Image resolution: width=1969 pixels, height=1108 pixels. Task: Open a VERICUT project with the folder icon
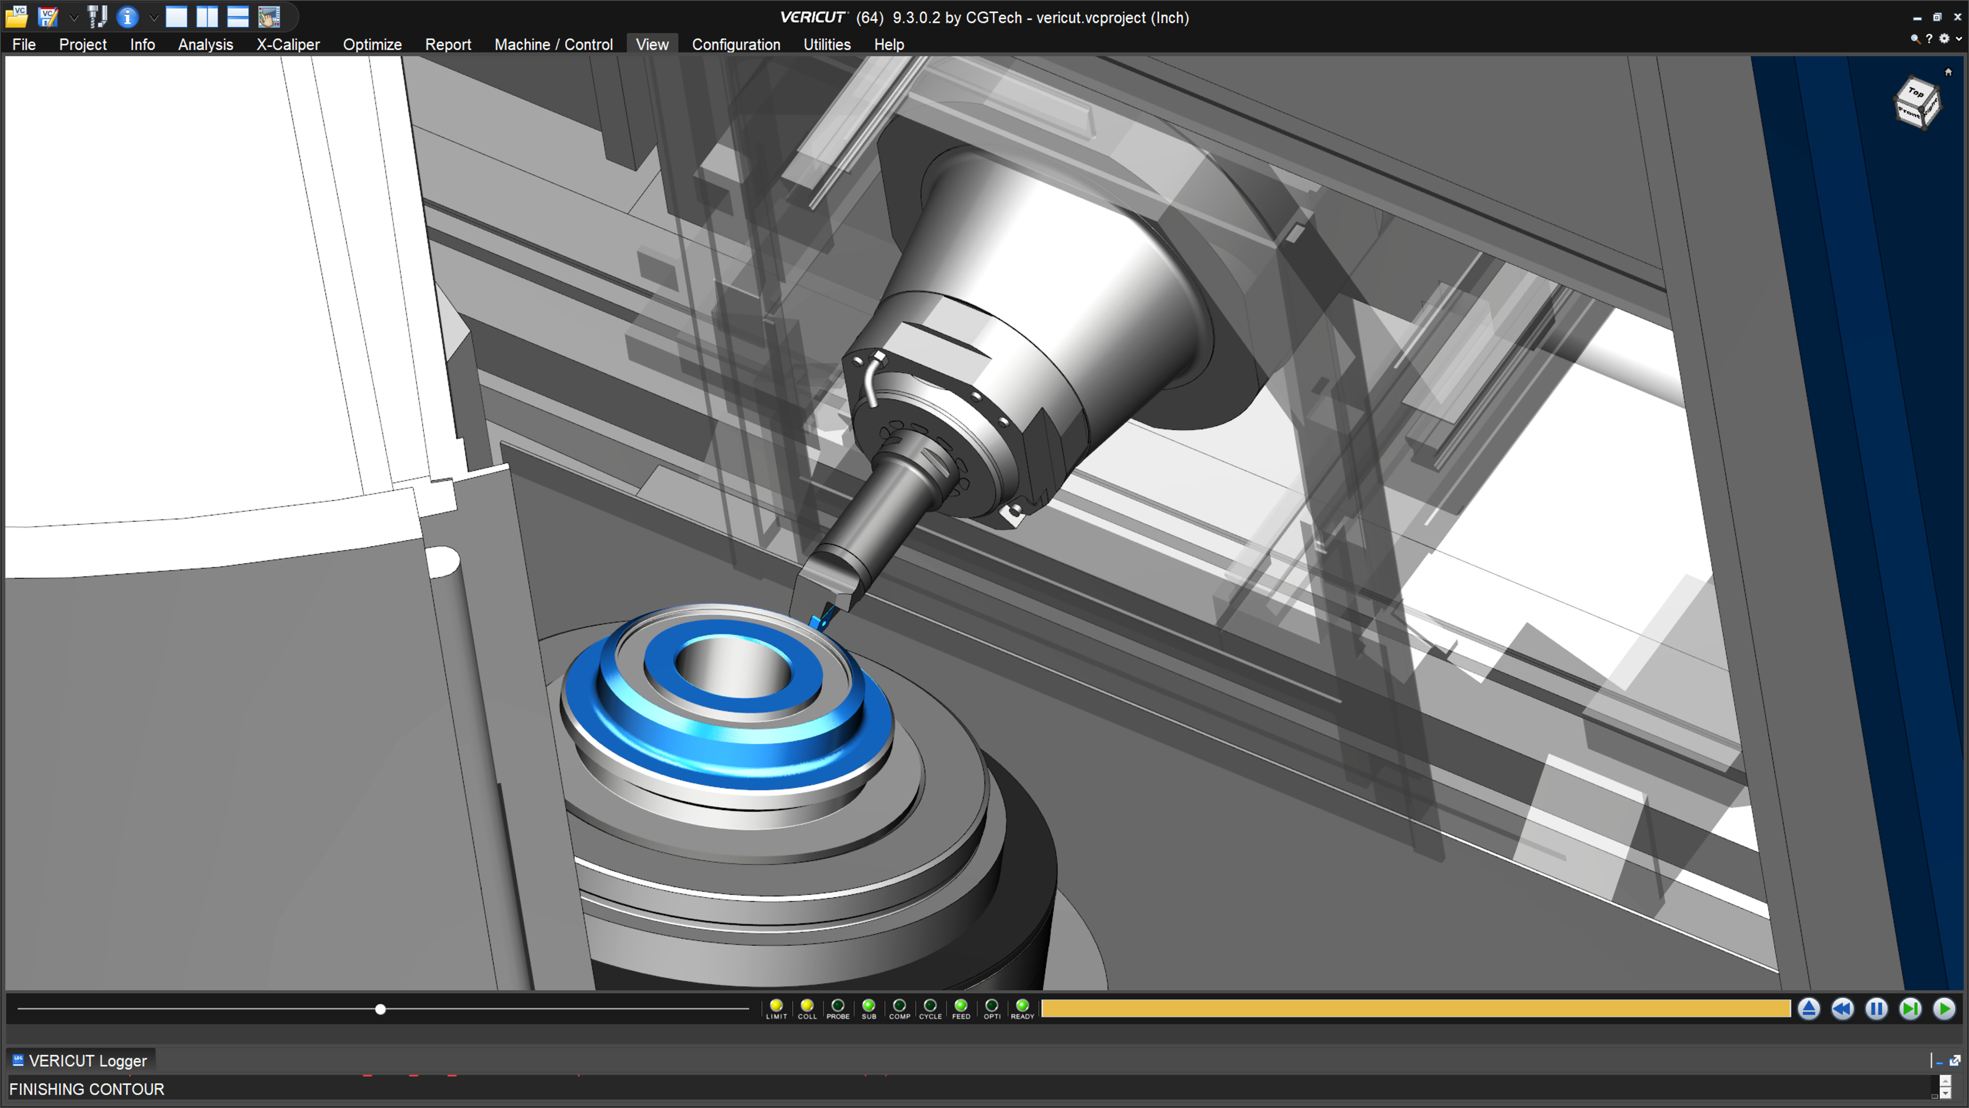pyautogui.click(x=17, y=16)
